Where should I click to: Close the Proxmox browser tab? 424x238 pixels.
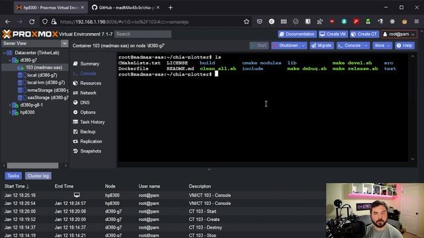click(x=82, y=7)
